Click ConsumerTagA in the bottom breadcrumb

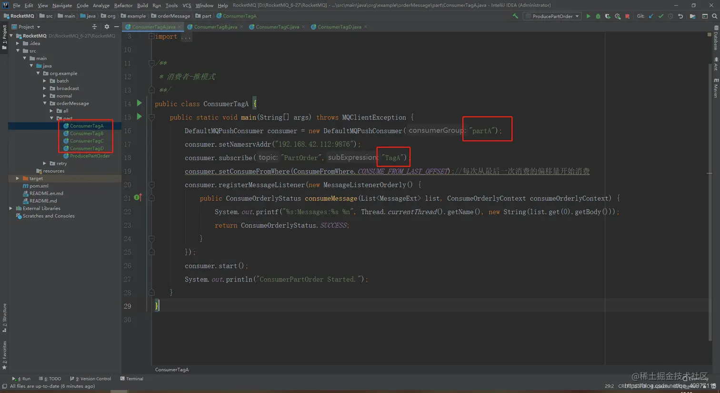pos(172,370)
